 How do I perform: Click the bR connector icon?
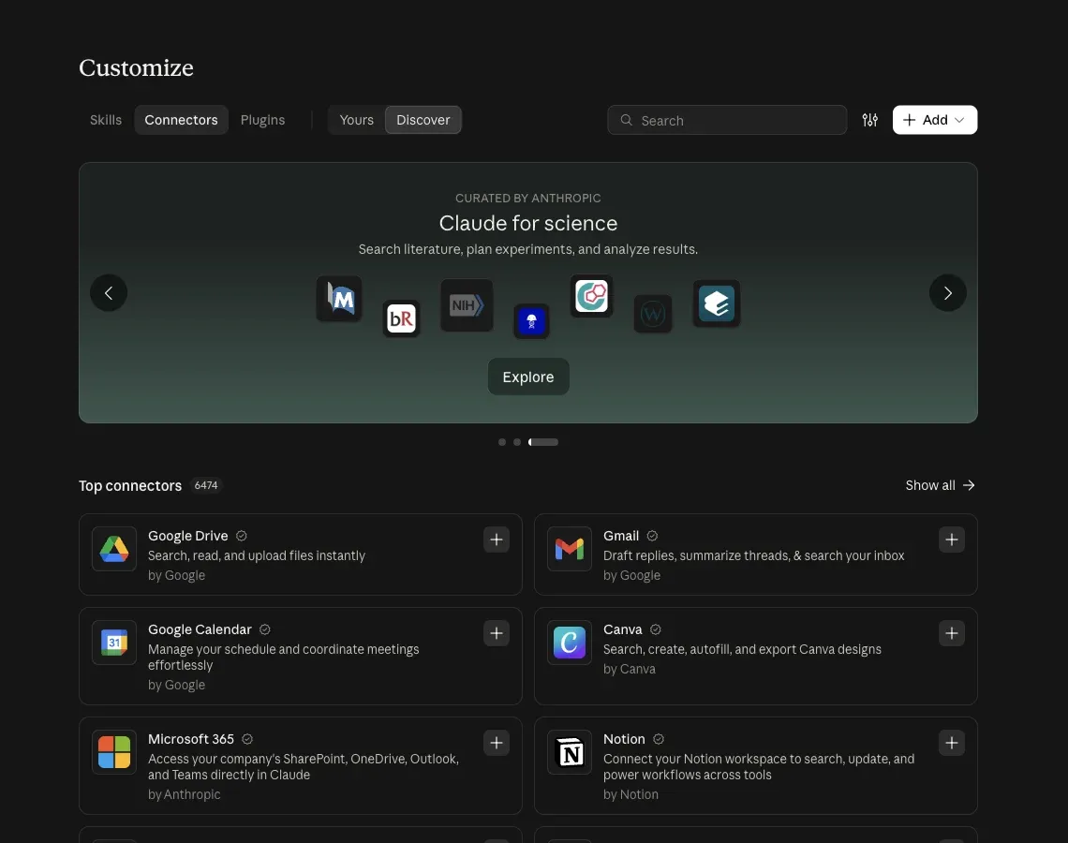coord(401,318)
